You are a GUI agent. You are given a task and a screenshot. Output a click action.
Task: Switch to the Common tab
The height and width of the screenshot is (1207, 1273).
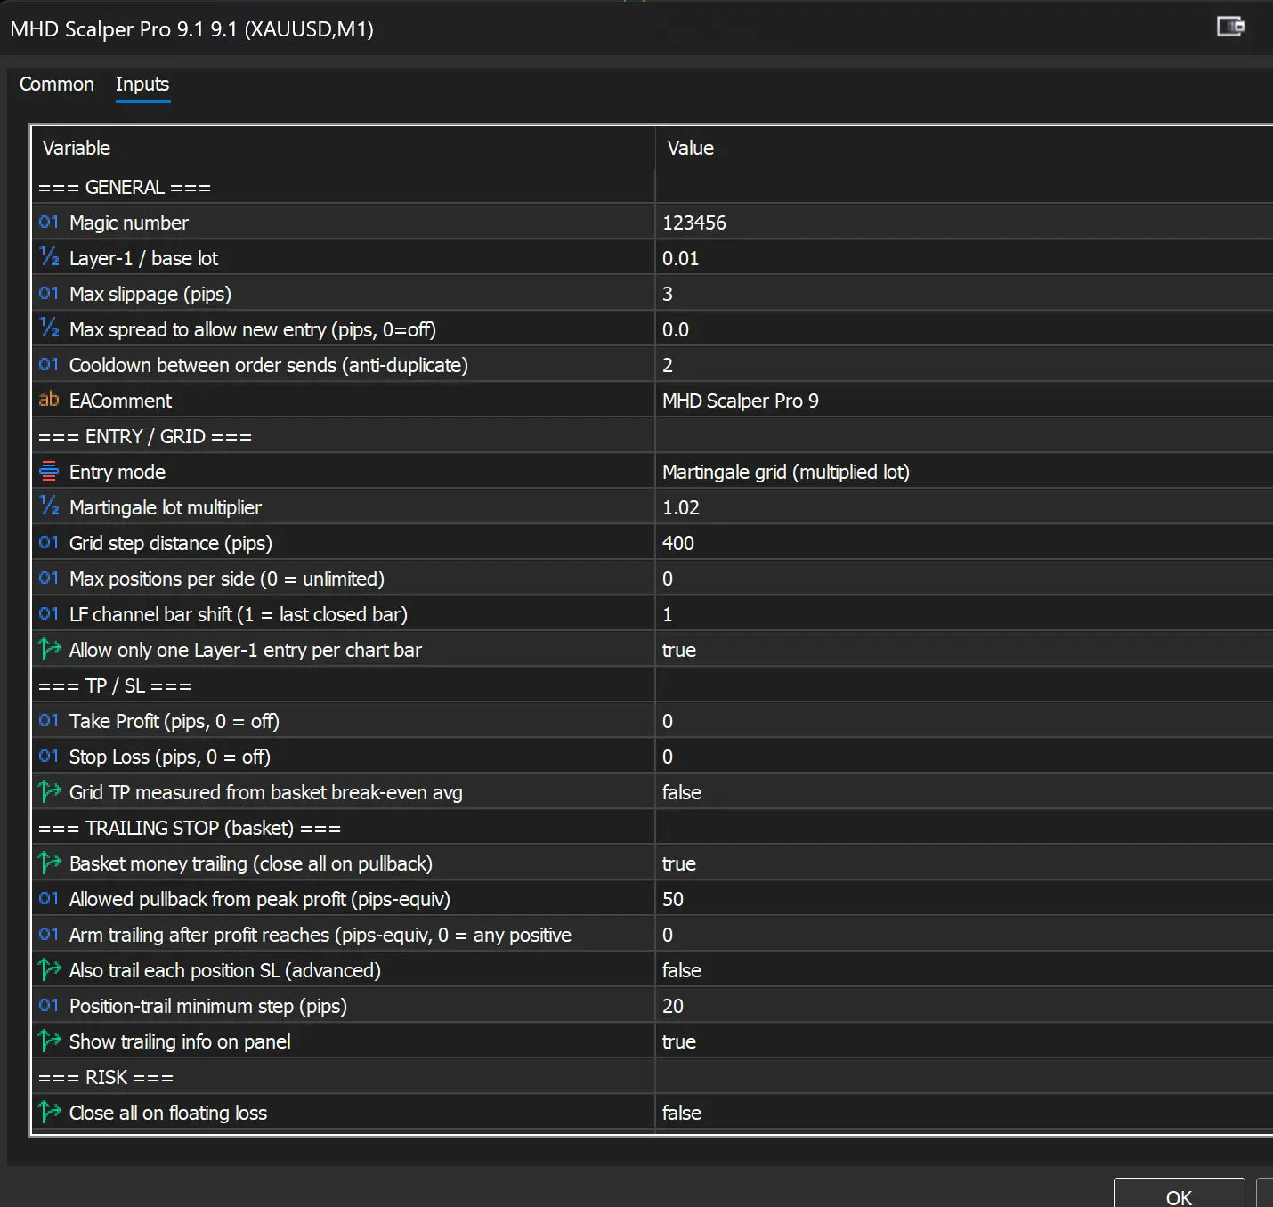click(x=57, y=84)
